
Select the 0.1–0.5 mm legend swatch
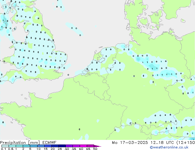5,146
